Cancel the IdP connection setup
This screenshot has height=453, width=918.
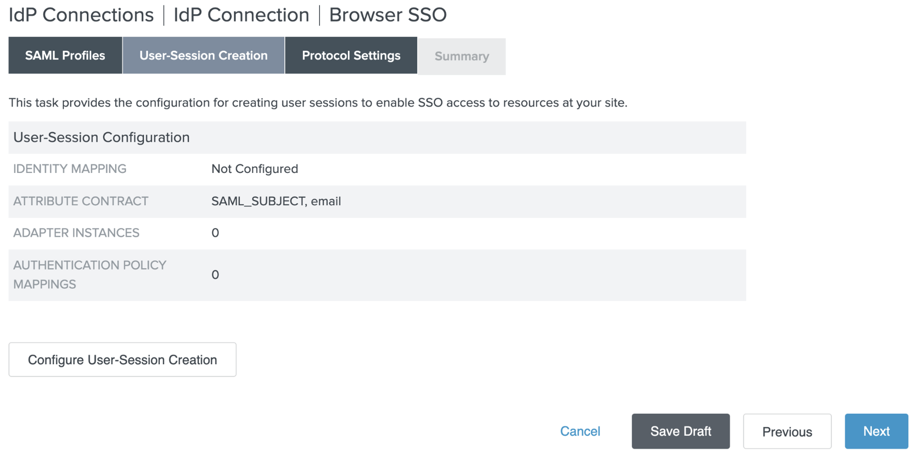coord(580,431)
